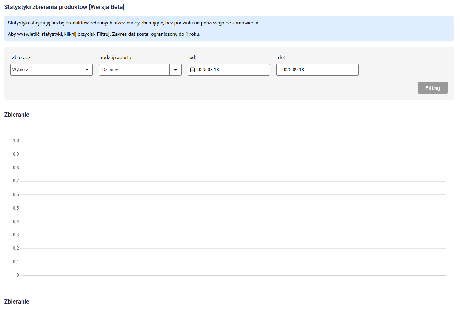Open the rodzaj raportu dropdown arrow
The height and width of the screenshot is (309, 460).
(175, 70)
